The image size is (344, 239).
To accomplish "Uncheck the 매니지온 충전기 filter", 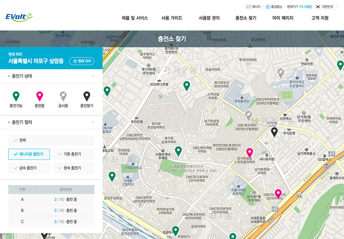I will click(29, 154).
